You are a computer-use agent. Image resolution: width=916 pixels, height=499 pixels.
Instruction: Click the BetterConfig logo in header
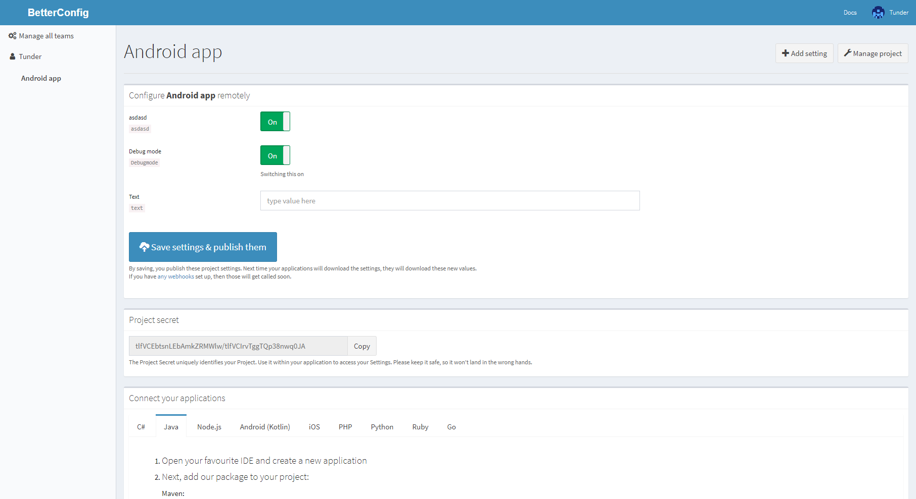coord(58,13)
